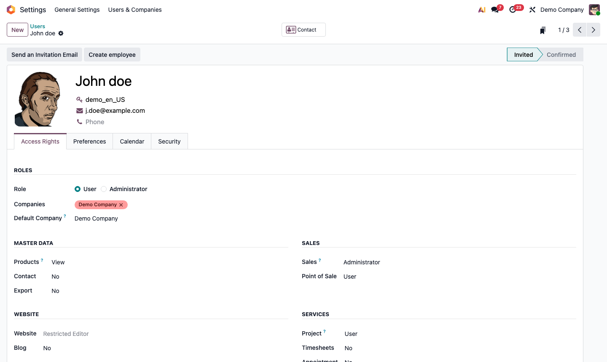Open the user avatar menu in the top bar

pyautogui.click(x=594, y=9)
